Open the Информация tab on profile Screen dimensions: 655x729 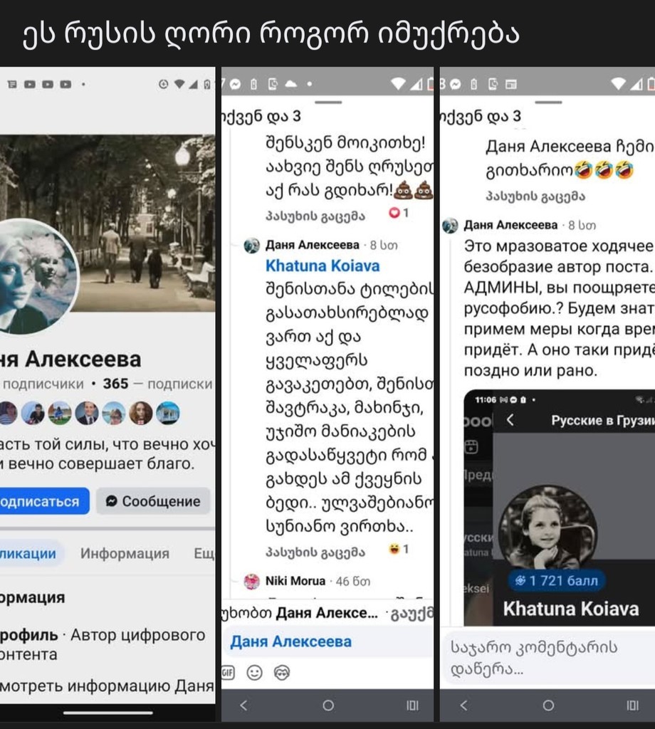point(125,553)
